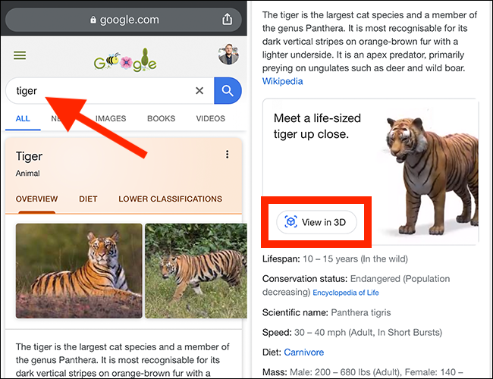Switch to the Images tab
The height and width of the screenshot is (379, 493).
111,119
